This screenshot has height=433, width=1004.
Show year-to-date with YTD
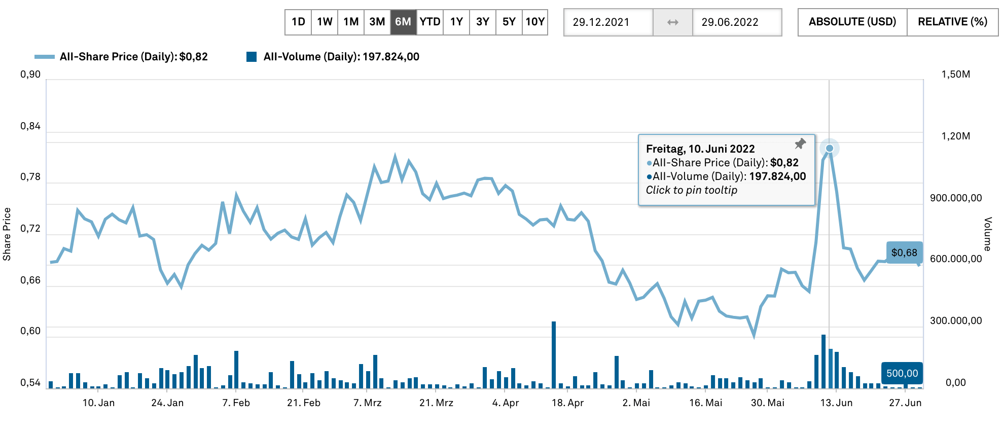pyautogui.click(x=430, y=22)
